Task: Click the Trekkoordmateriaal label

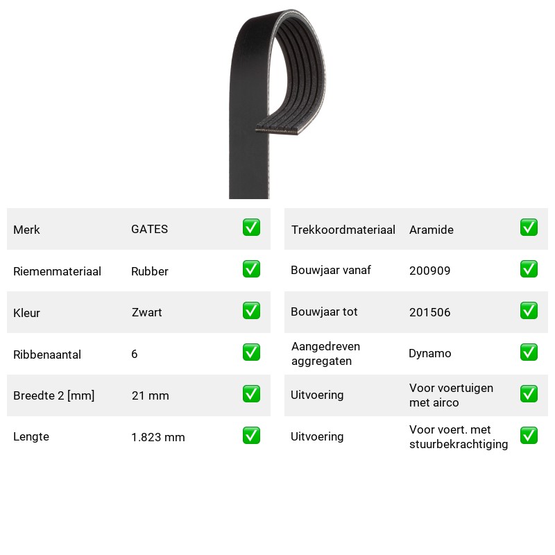Action: point(343,230)
